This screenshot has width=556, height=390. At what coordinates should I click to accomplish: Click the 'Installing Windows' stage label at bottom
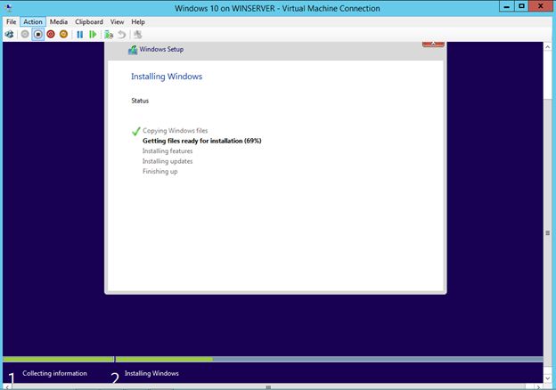(151, 373)
